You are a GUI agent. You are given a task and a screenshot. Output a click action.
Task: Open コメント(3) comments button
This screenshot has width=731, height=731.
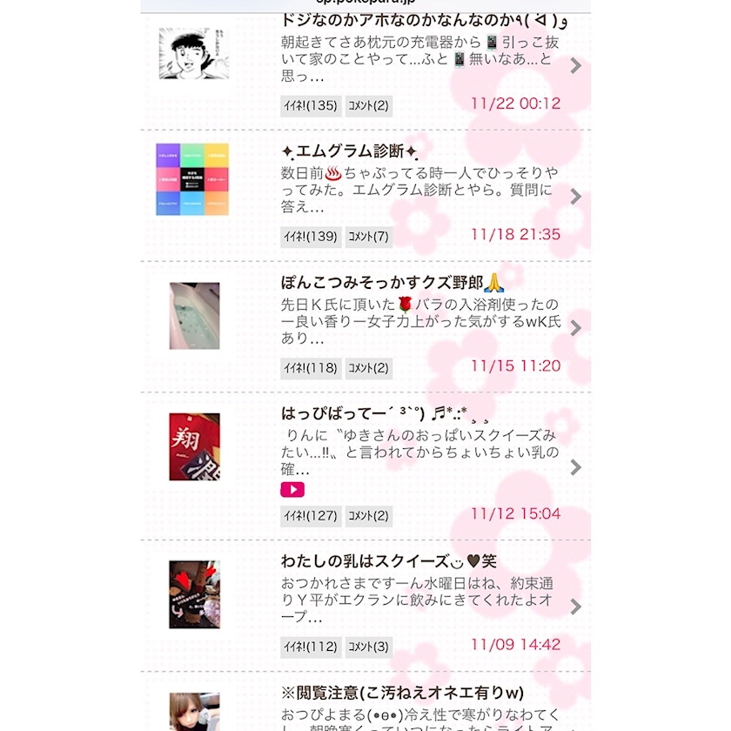[369, 647]
